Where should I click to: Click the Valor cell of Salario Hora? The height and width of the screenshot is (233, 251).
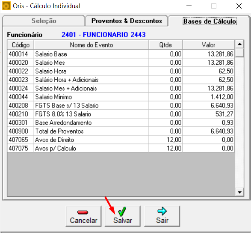pyautogui.click(x=208, y=71)
